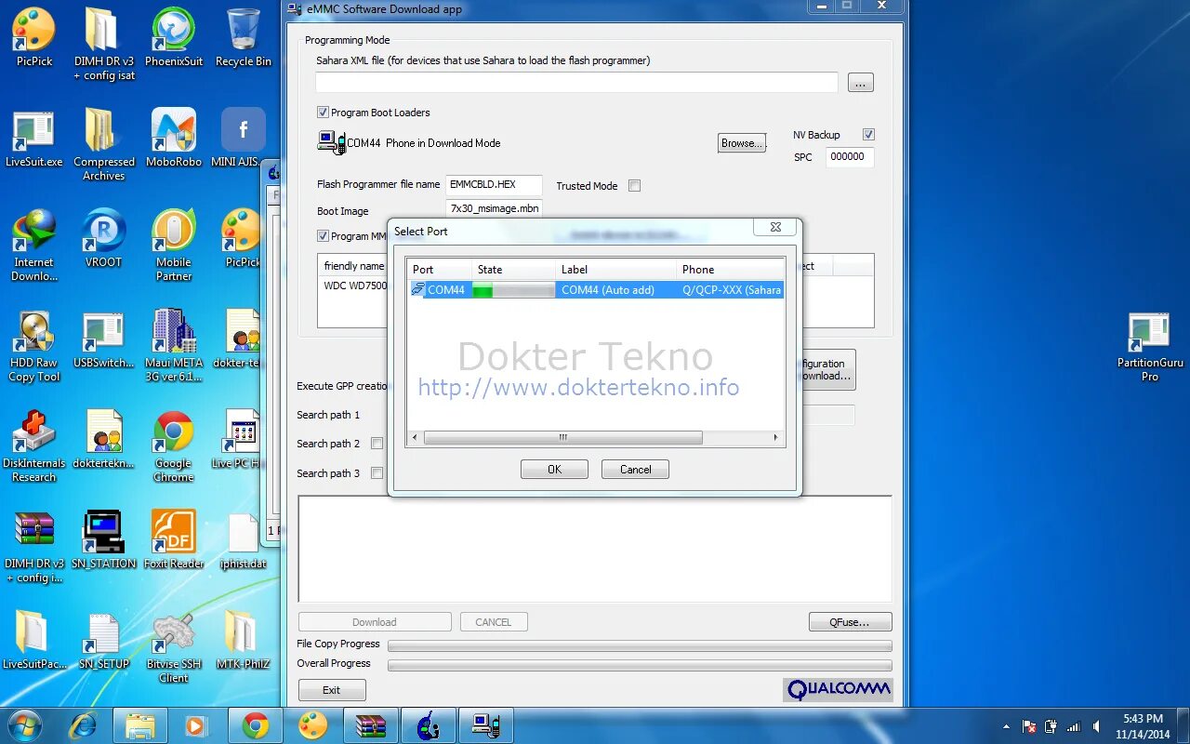Viewport: 1190px width, 744px height.
Task: Switch to WinRAR taskbar button
Action: pos(371,725)
